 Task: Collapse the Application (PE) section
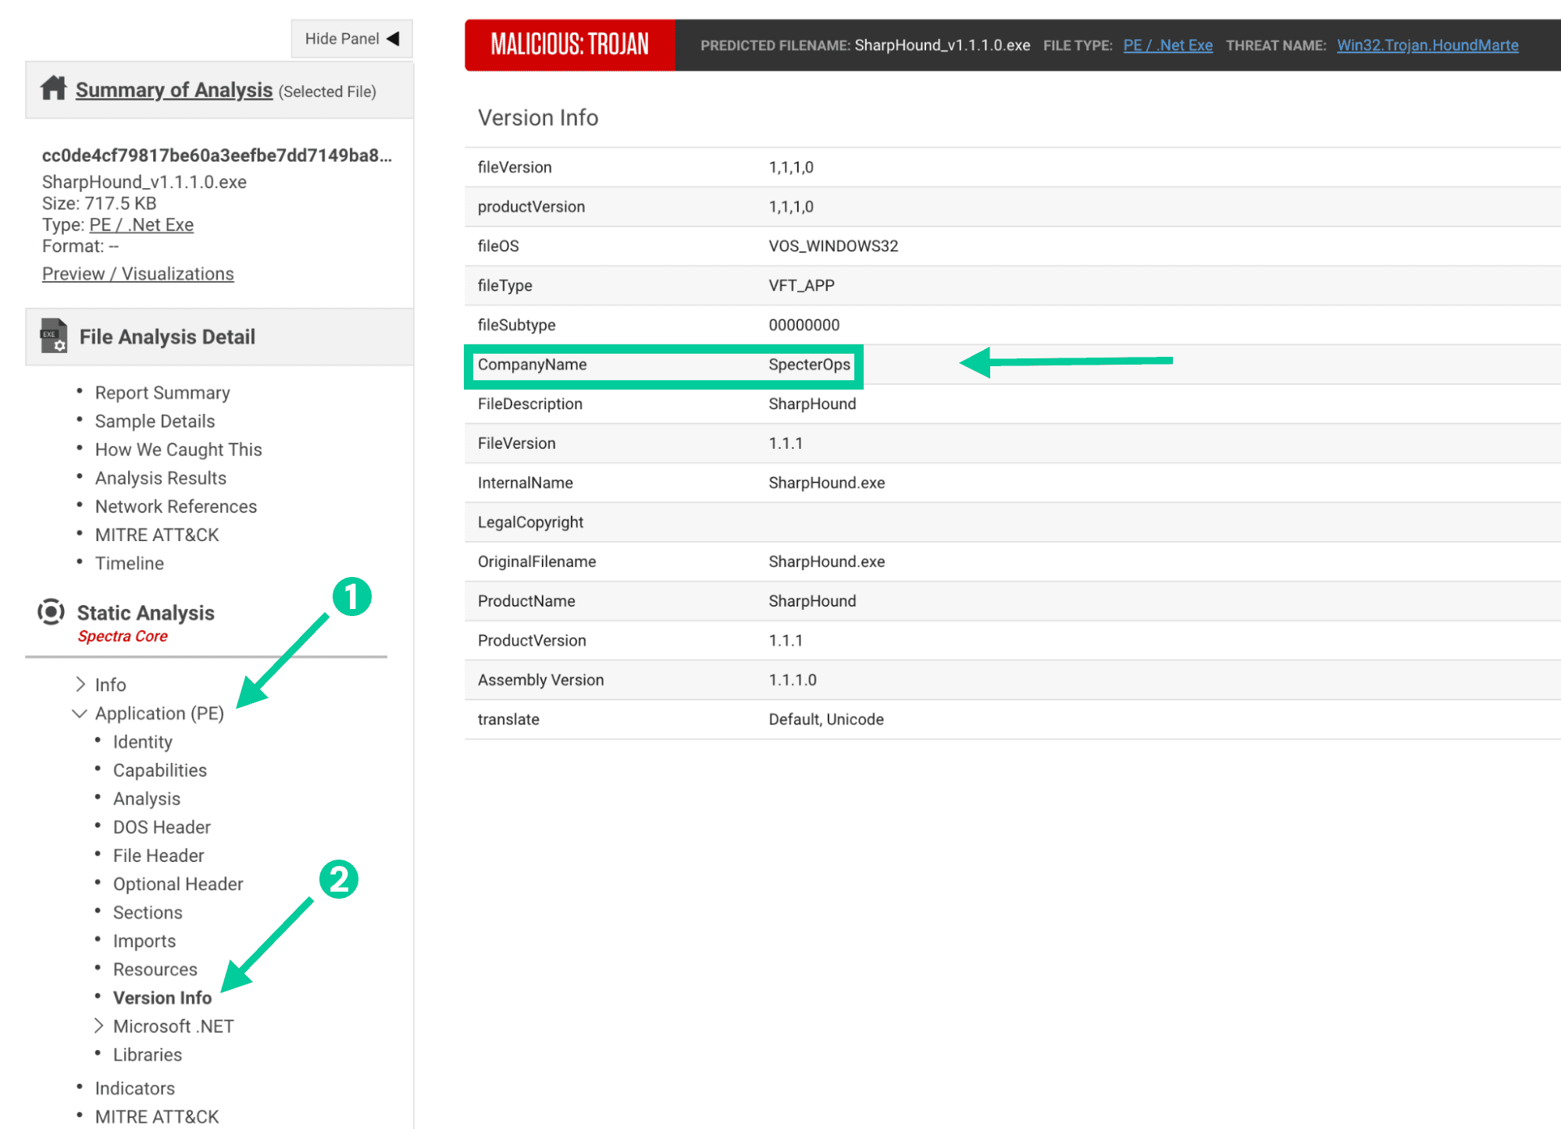point(80,714)
